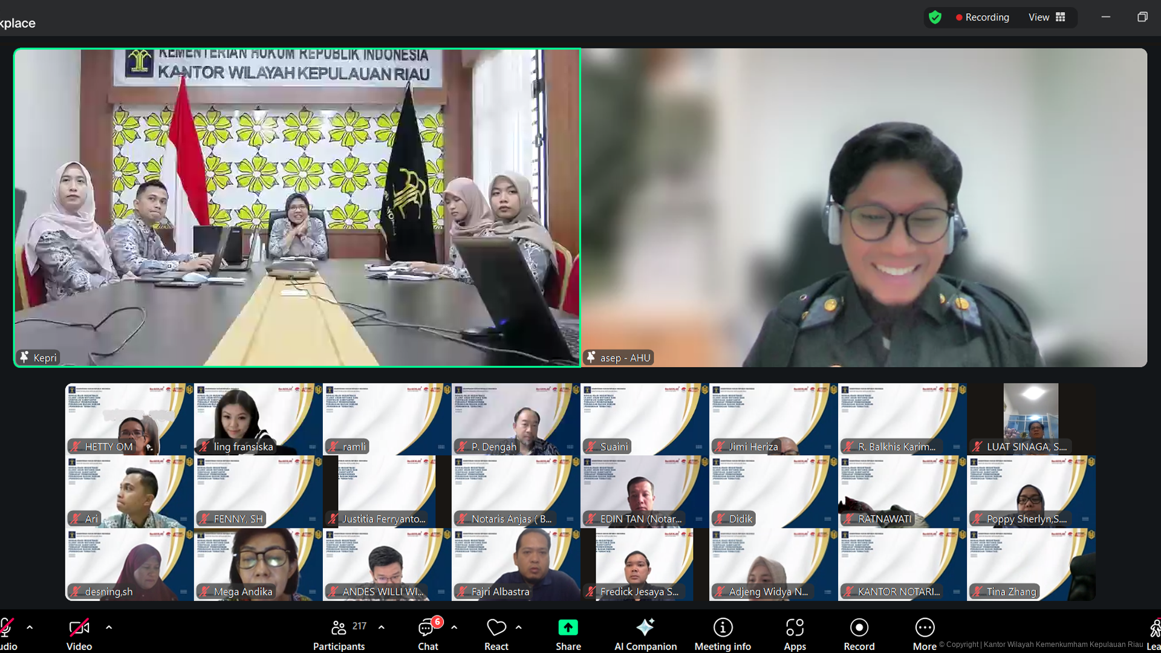1161x653 pixels.
Task: Toggle your microphone mute state
Action: 6,629
